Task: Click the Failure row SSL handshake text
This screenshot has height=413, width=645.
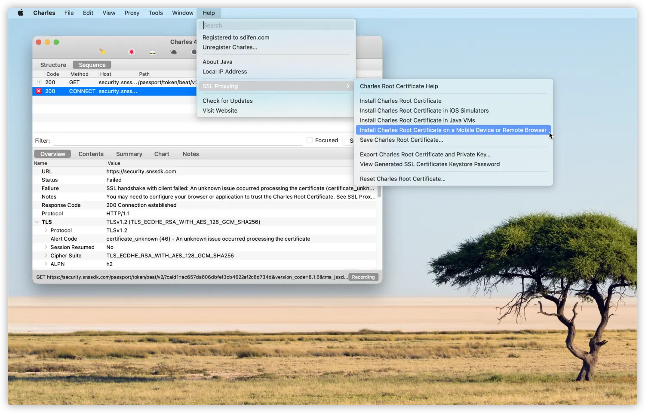Action: click(x=240, y=188)
